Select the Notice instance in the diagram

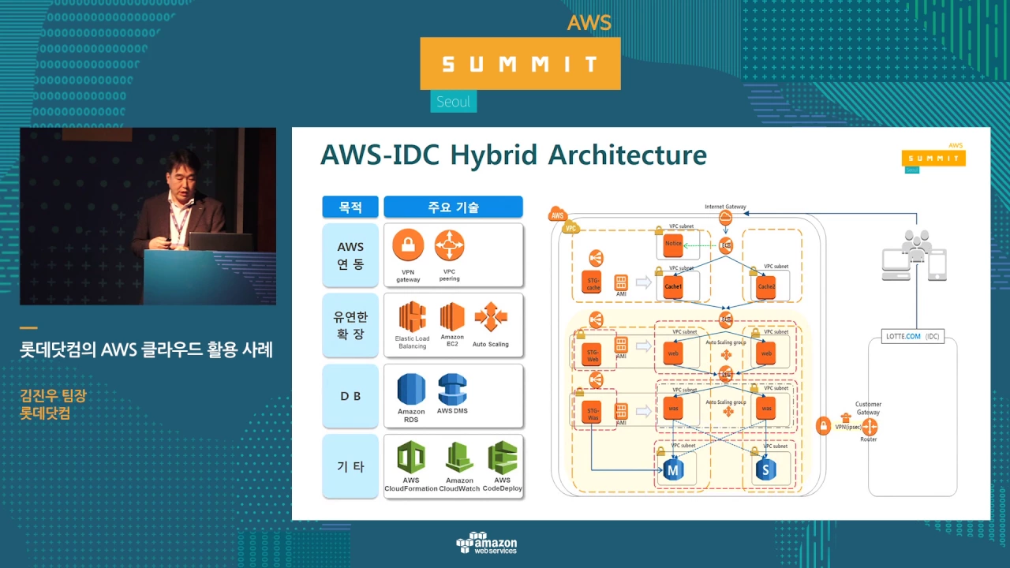point(673,244)
